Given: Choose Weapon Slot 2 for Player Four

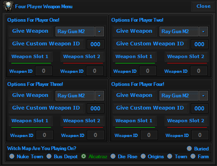Looking at the screenshot, I should click(187, 121).
